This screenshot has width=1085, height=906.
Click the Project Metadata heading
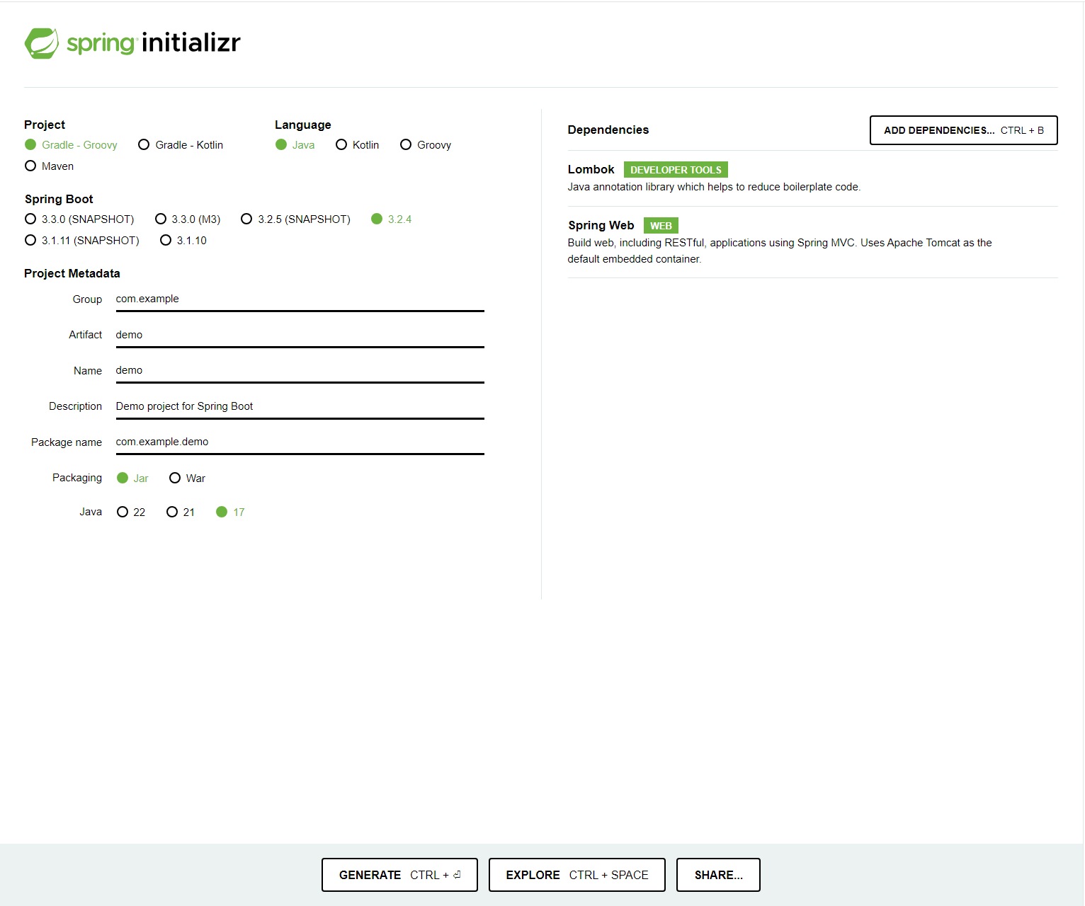72,273
